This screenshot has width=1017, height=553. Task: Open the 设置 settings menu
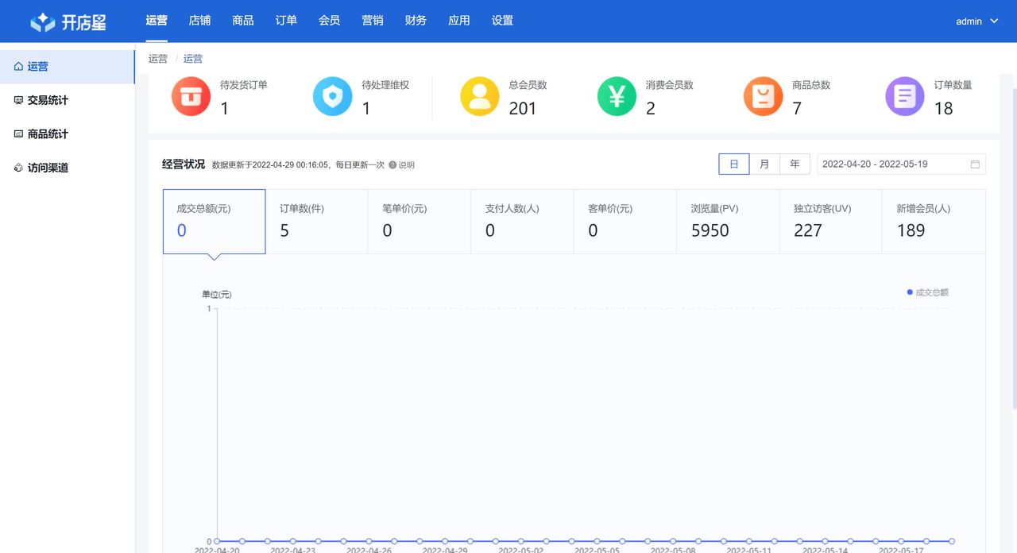(x=502, y=21)
